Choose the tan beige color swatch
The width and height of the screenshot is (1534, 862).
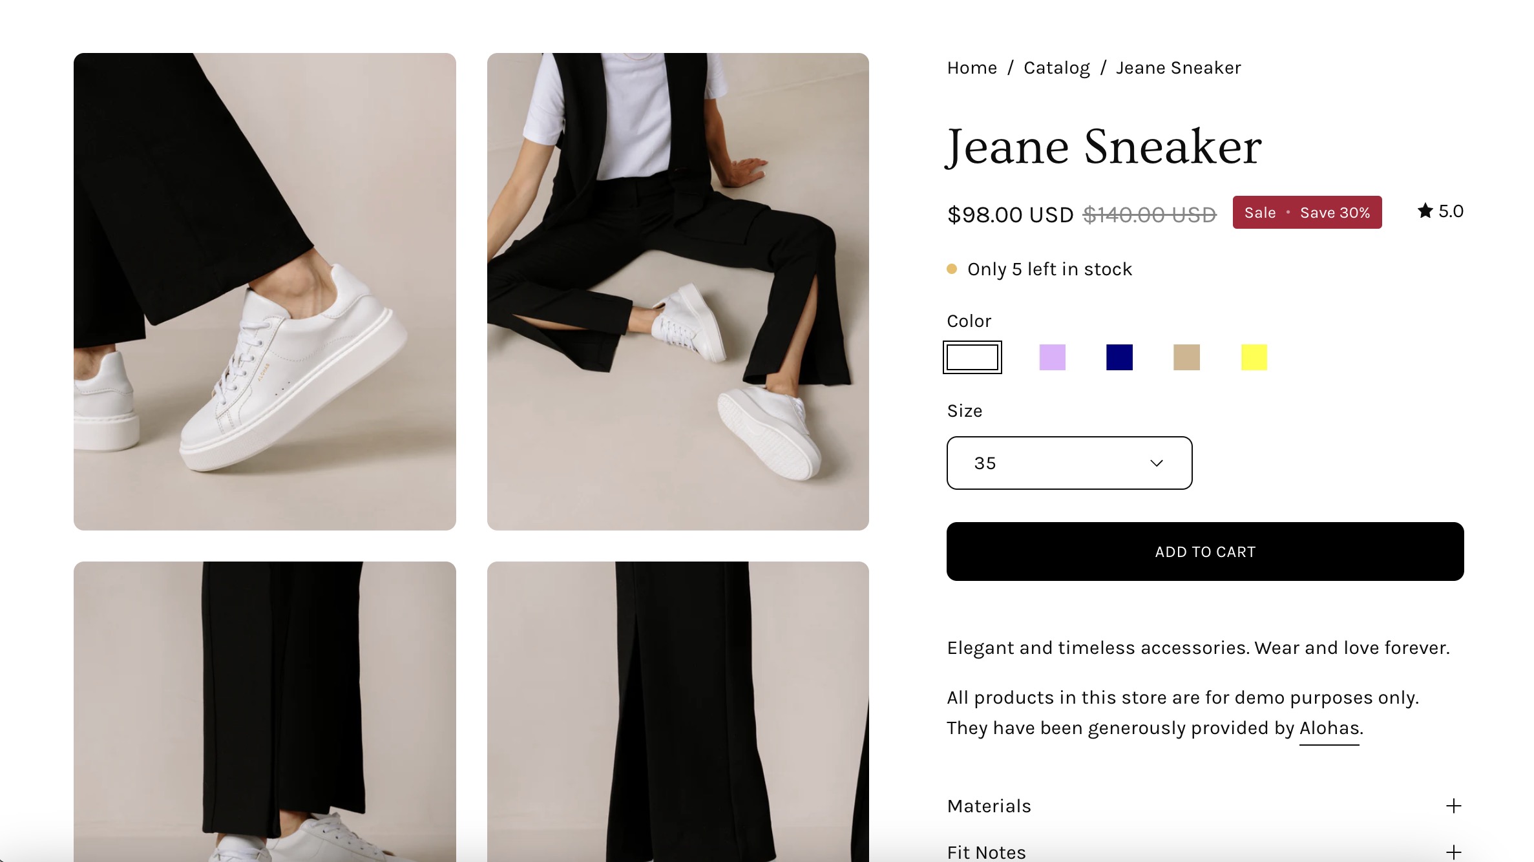coord(1186,357)
